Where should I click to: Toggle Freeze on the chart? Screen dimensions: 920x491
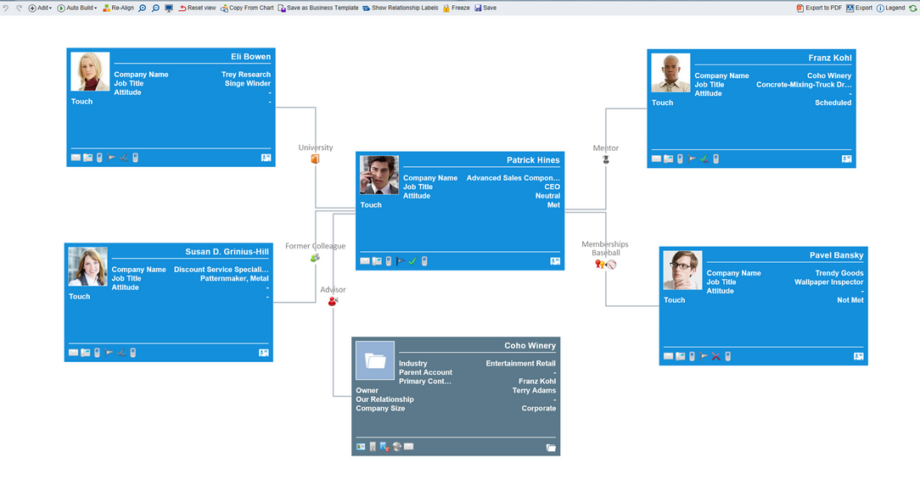456,8
